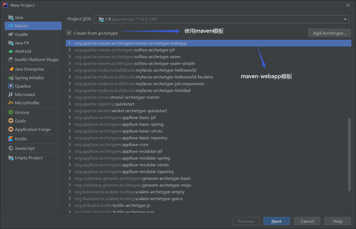Select appfuse-modular-spring row
Image resolution: width=356 pixels, height=229 pixels.
[209, 158]
